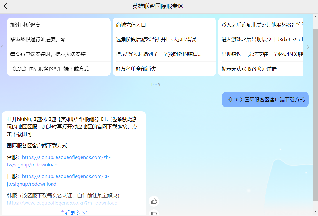This screenshot has width=318, height=216.
Task: Click the 14:48 timestamp
Action: pyautogui.click(x=155, y=85)
